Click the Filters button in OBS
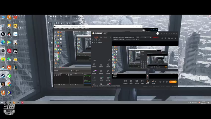 (77, 71)
